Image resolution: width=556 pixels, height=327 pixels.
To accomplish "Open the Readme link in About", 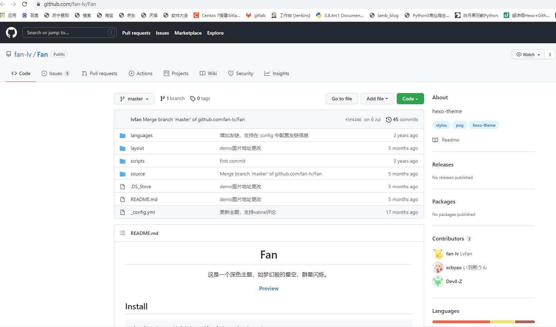I will tap(446, 140).
